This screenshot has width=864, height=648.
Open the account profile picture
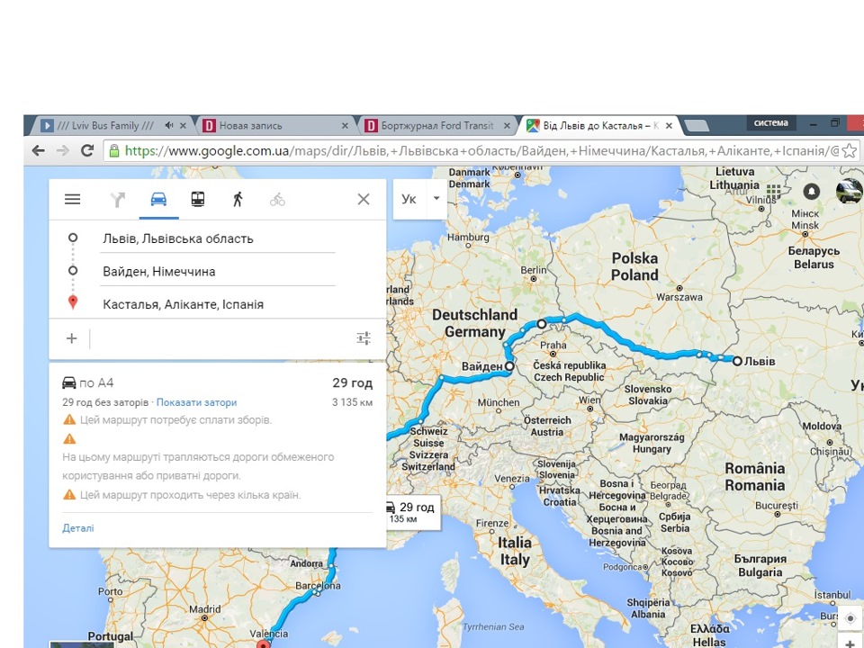pos(849,191)
